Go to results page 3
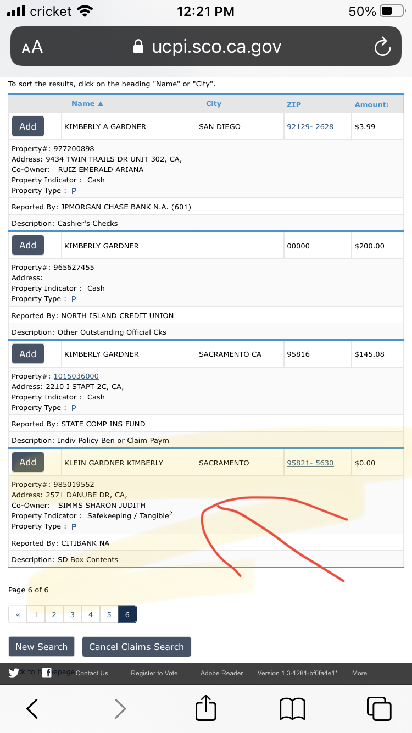 point(72,614)
